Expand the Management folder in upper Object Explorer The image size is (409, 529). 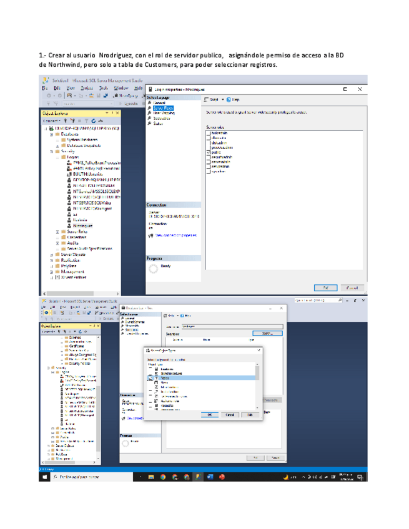click(x=51, y=271)
